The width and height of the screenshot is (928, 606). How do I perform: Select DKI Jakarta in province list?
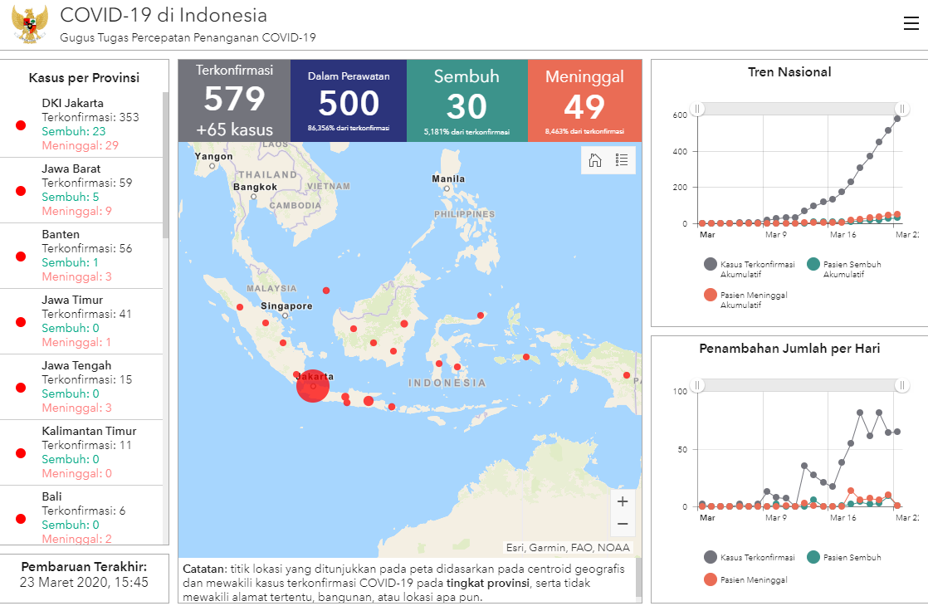tap(83, 125)
